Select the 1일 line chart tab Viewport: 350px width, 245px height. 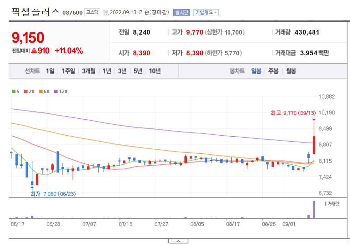50,71
